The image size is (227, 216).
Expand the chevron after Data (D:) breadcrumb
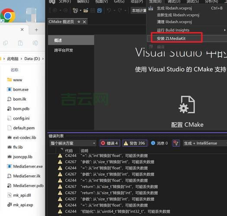click(43, 59)
